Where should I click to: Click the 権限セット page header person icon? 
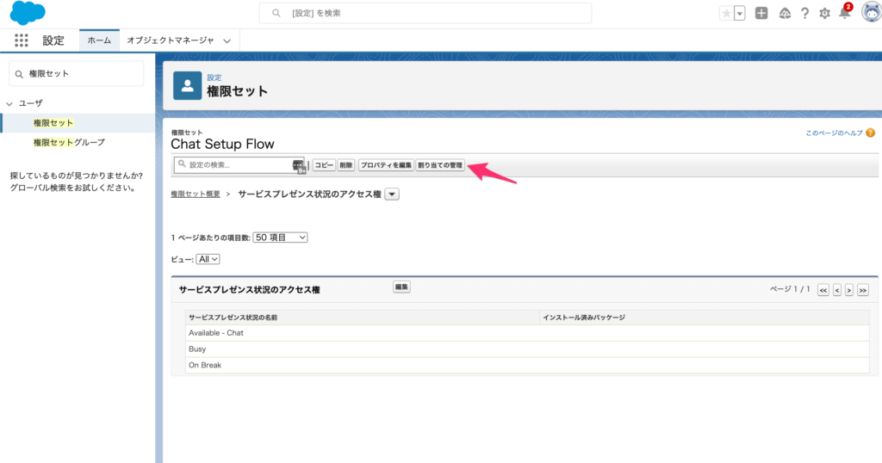point(187,85)
